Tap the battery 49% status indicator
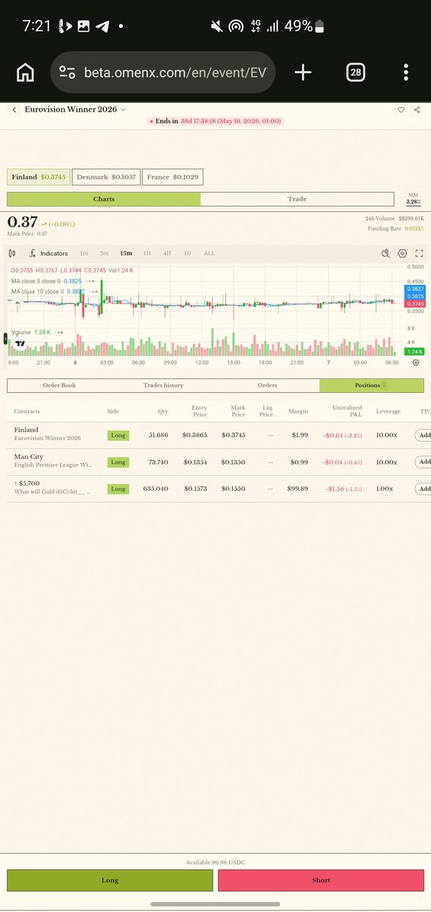Screen dimensions: 431x912 pyautogui.click(x=305, y=26)
